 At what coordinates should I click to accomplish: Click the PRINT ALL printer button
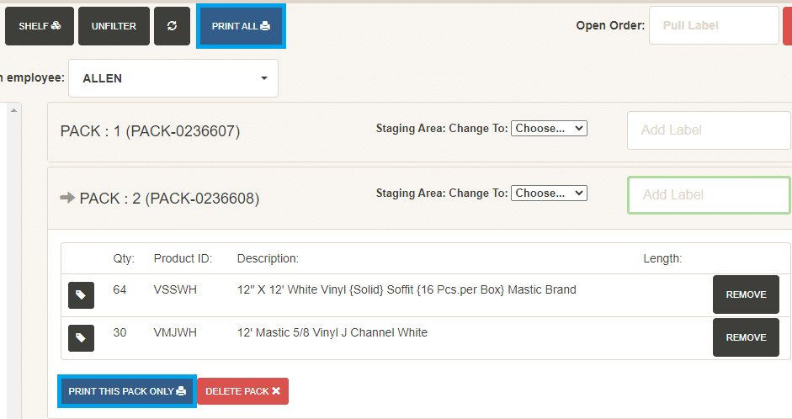click(x=241, y=26)
